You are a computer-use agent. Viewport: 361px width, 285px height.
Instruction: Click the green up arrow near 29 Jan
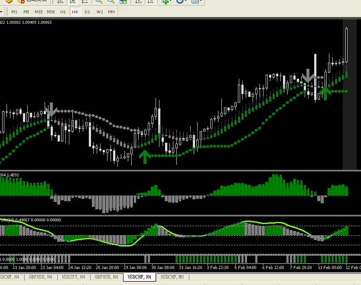click(145, 157)
